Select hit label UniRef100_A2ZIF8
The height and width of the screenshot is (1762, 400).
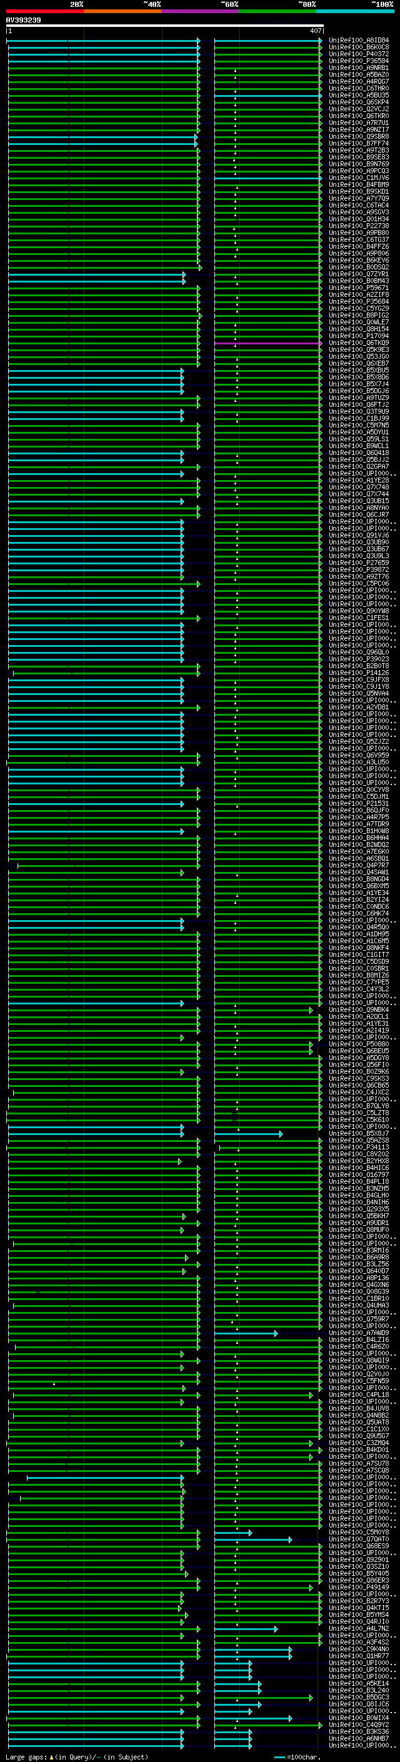[x=359, y=295]
